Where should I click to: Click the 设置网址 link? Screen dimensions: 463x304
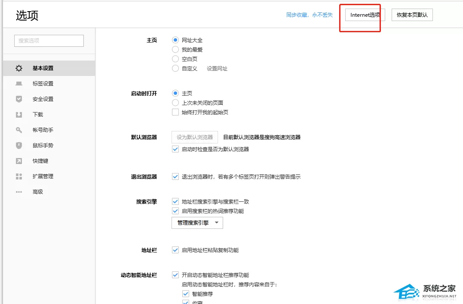(217, 68)
